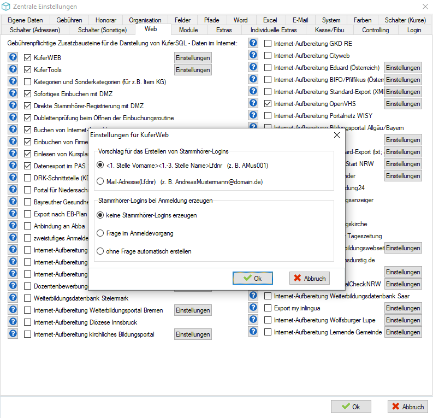
Task: Go to the Kasse/Fibu tab
Action: coord(329,30)
